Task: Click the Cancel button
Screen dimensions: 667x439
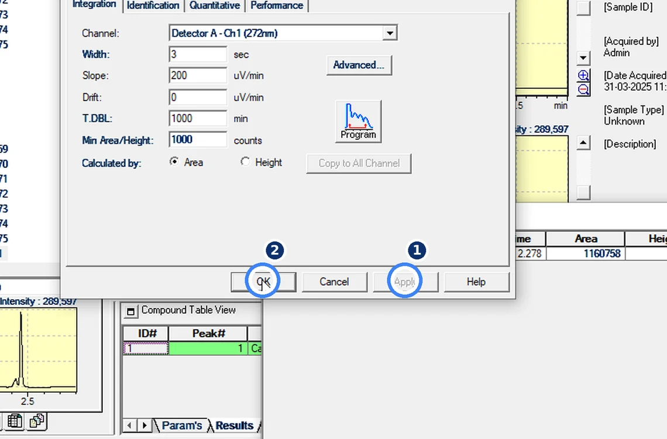Action: click(334, 282)
